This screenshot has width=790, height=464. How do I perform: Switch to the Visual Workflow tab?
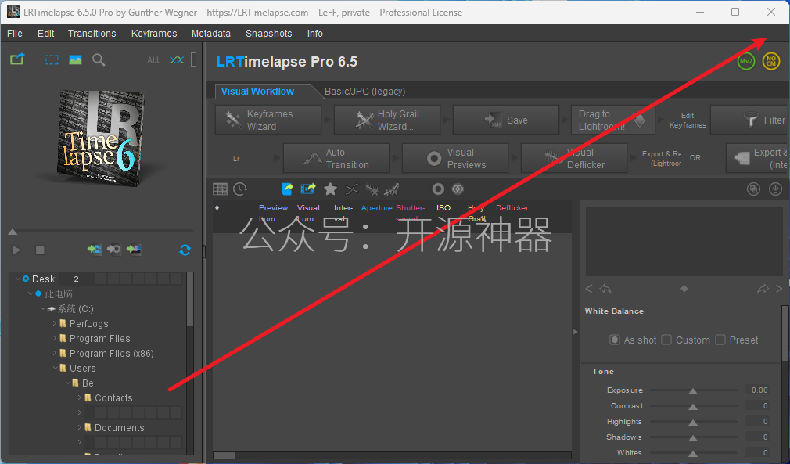coord(257,92)
